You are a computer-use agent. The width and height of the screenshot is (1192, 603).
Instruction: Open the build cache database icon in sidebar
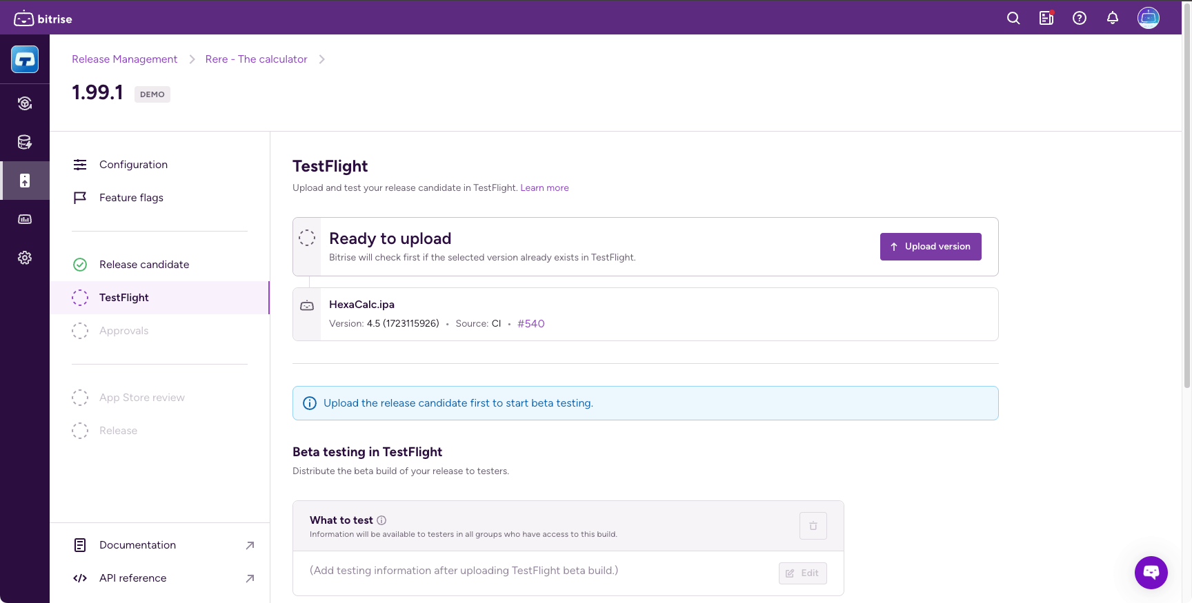(x=25, y=142)
